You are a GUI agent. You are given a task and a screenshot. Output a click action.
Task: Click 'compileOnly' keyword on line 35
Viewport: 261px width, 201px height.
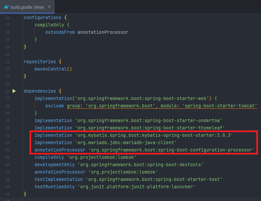tap(49, 157)
